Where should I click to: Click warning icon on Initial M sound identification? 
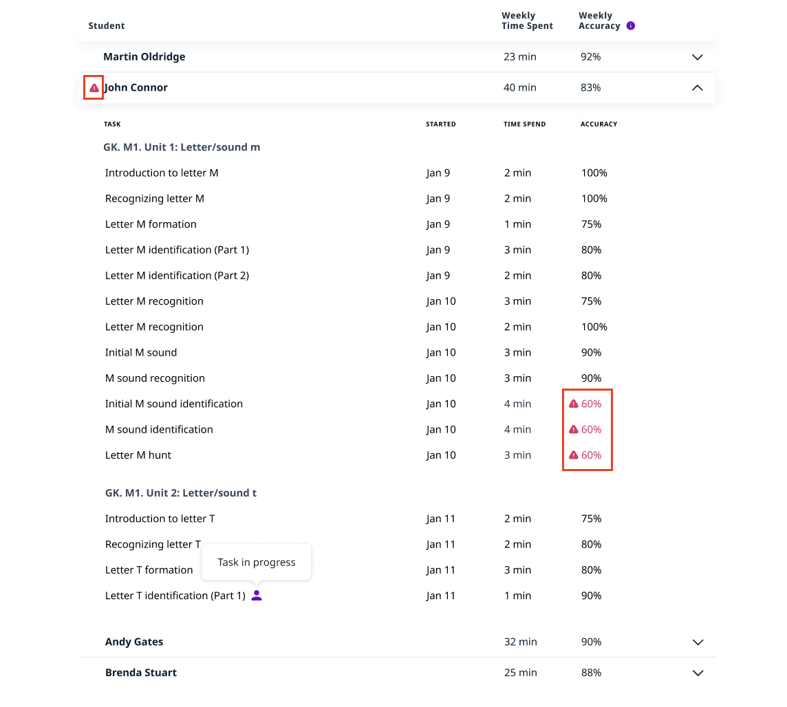[573, 404]
